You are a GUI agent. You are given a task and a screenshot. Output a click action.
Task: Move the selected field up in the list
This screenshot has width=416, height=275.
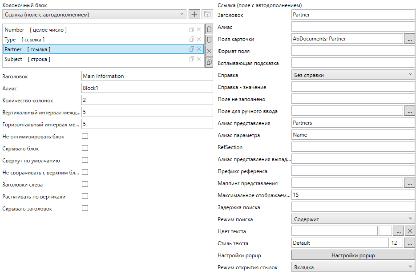point(209,29)
